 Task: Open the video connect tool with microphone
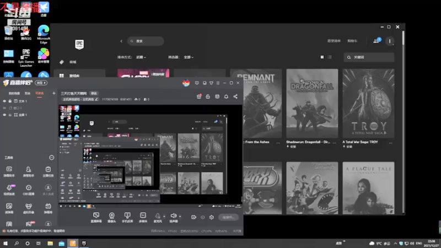[9, 190]
